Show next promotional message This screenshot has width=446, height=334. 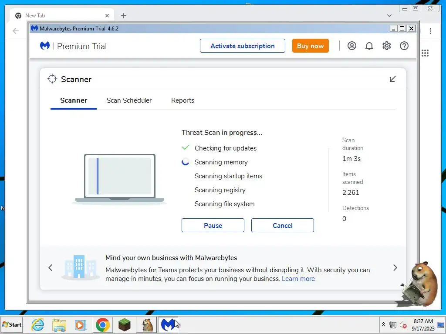(x=395, y=267)
